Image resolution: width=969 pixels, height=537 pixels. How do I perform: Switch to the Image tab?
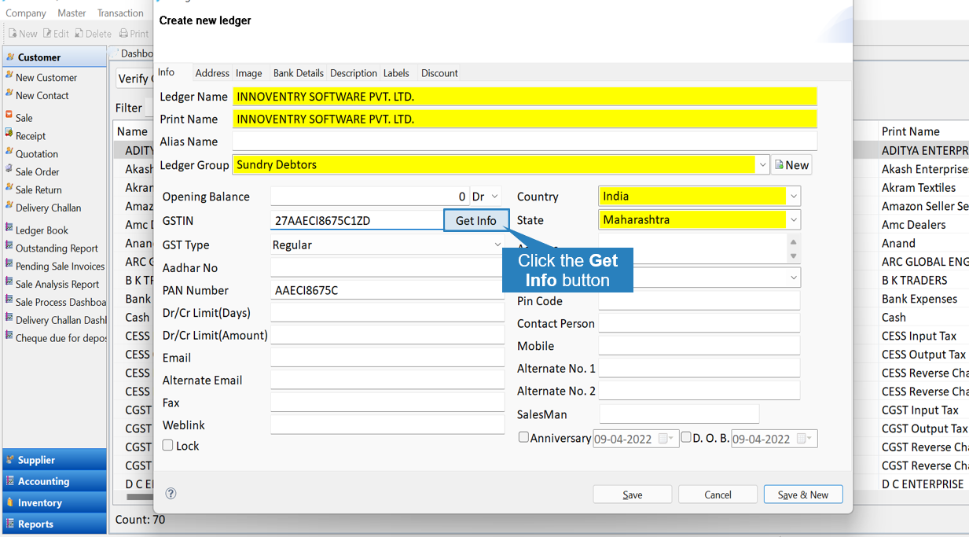tap(249, 73)
